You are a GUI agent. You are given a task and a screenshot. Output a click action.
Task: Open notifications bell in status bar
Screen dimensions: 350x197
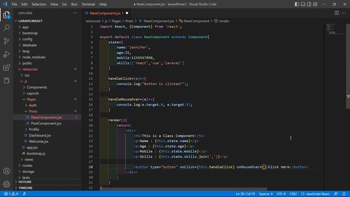click(x=344, y=194)
